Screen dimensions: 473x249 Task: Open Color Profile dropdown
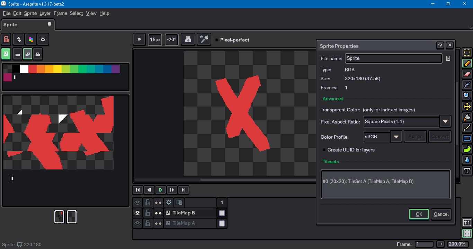pos(396,137)
